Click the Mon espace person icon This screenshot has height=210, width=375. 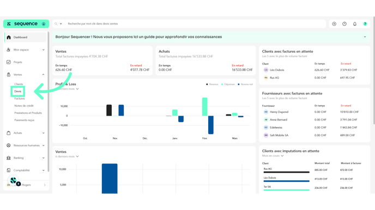click(9, 49)
